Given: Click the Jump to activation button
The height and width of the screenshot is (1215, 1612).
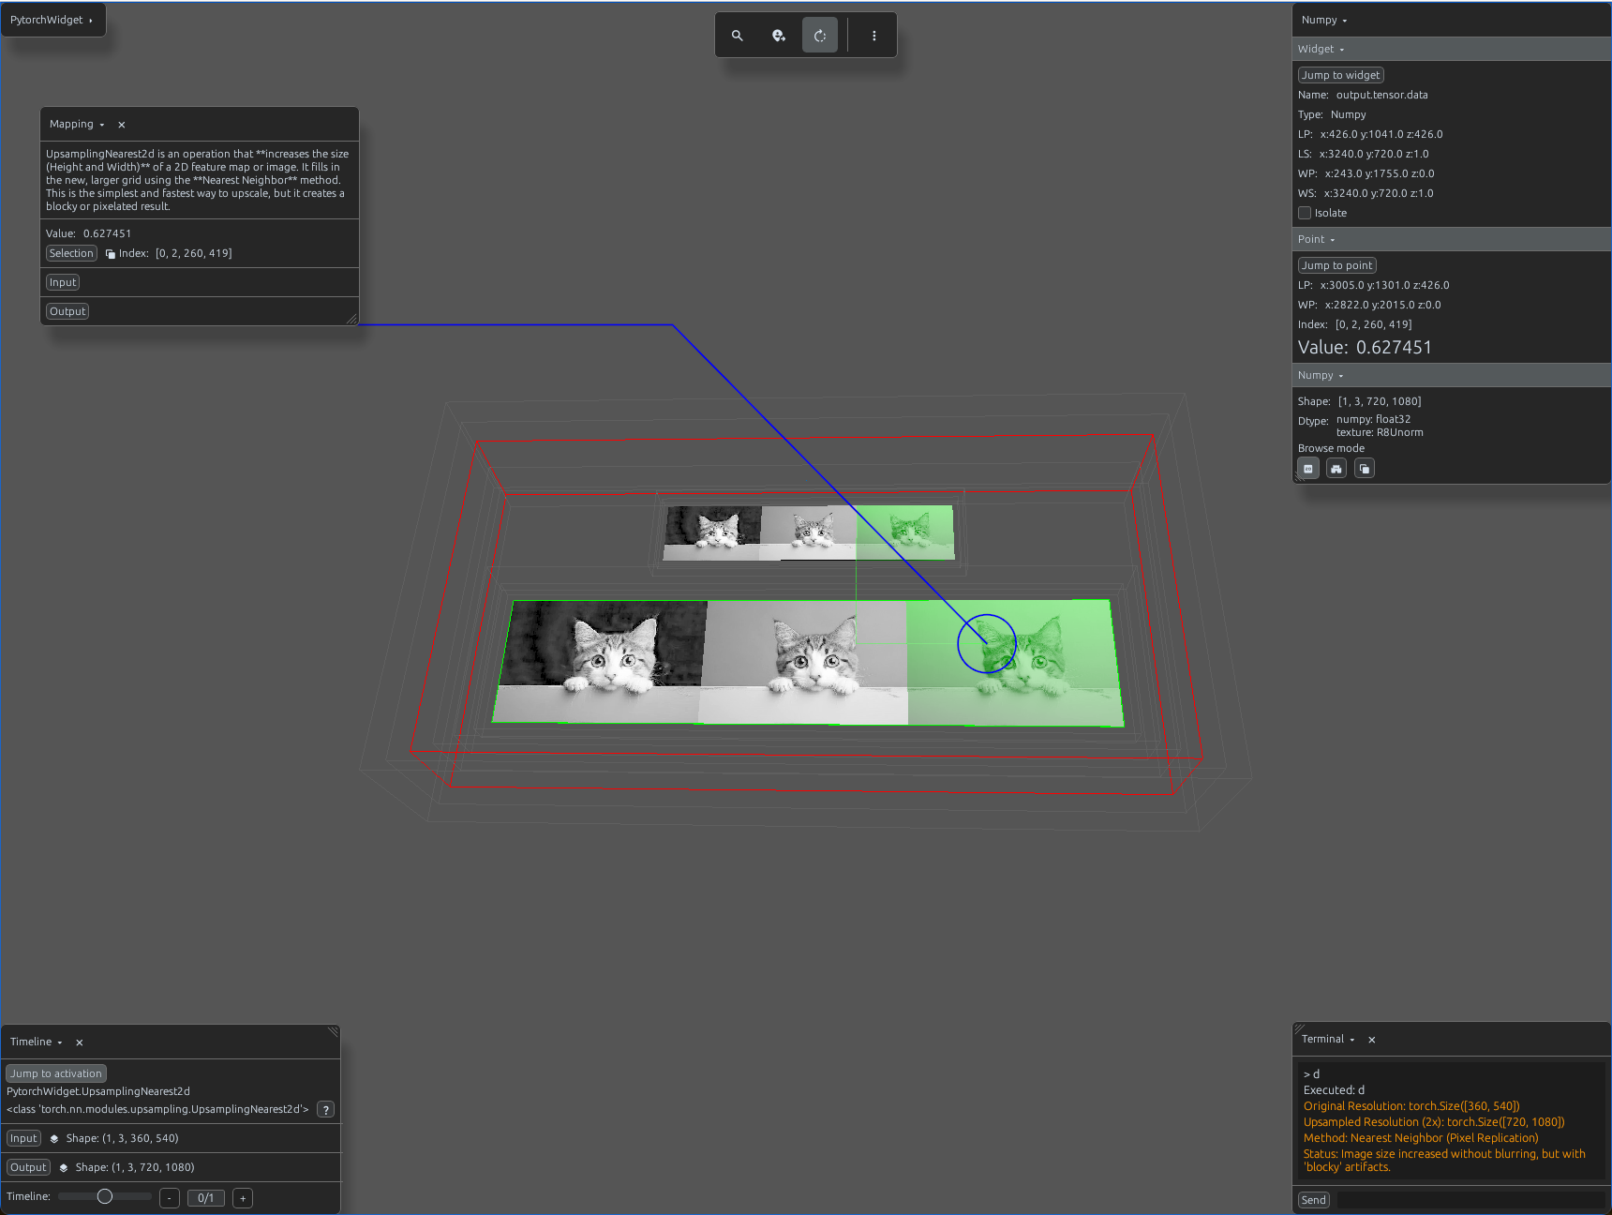Looking at the screenshot, I should pos(56,1073).
